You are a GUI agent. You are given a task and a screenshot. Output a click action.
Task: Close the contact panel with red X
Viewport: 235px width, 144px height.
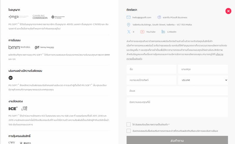[x=228, y=11]
